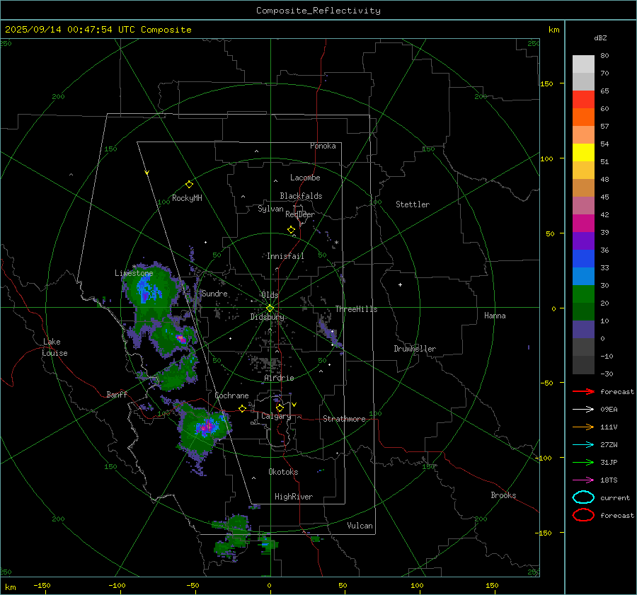637x595 pixels.
Task: Click the Sundre label
Action: pyautogui.click(x=214, y=293)
